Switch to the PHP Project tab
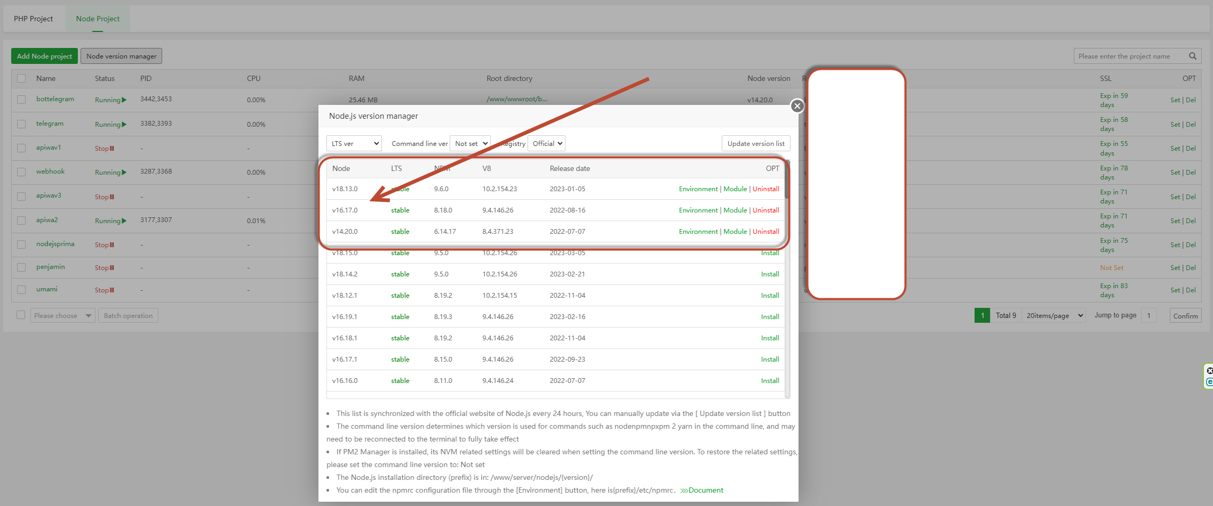 [34, 19]
